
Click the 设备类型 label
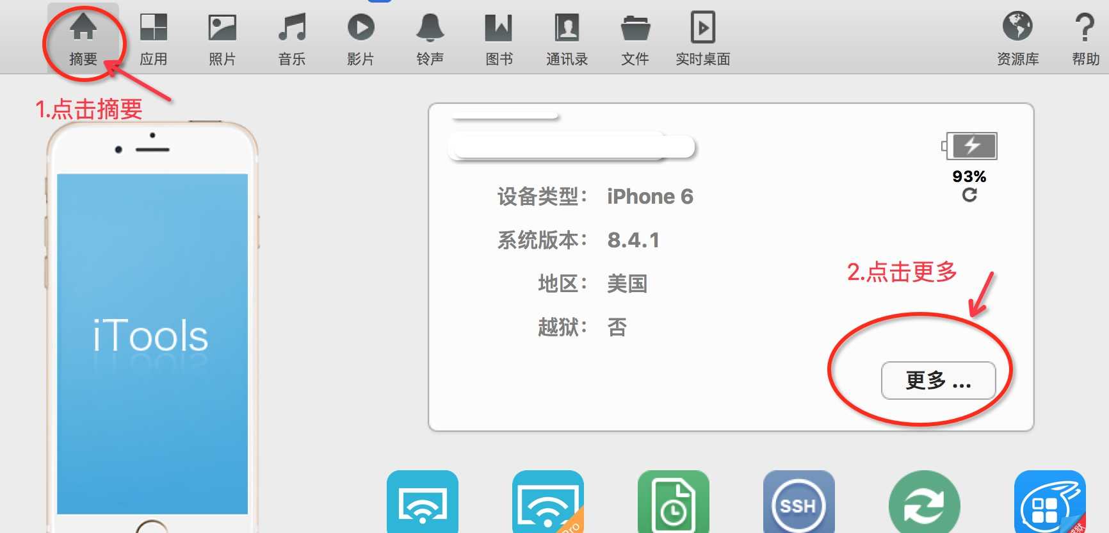tap(542, 197)
